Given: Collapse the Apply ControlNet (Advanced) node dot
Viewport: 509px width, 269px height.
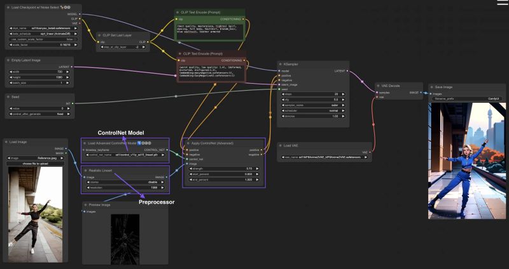Looking at the screenshot, I should [x=187, y=143].
